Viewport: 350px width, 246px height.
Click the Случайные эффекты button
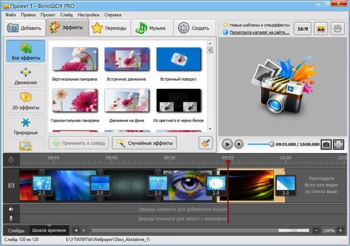coord(144,143)
